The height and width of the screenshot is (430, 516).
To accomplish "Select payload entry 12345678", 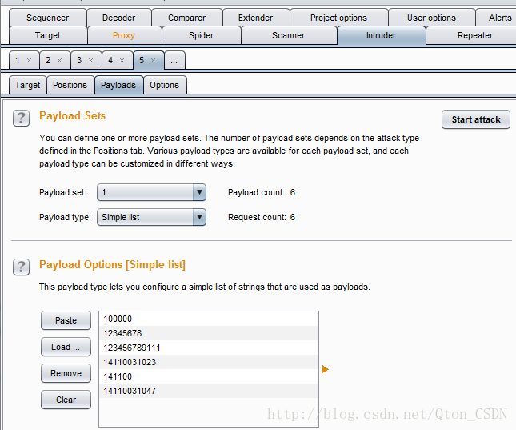I will (209, 333).
